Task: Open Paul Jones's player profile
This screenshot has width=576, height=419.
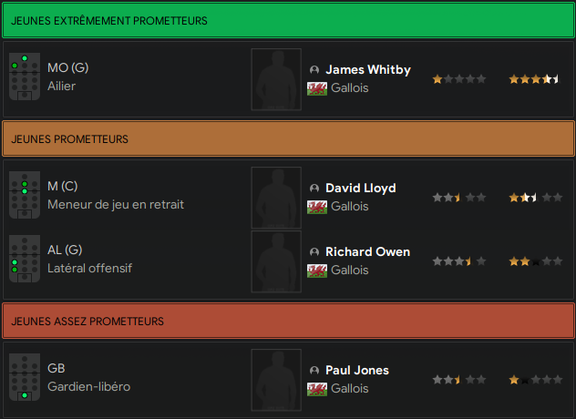Action: [x=357, y=371]
